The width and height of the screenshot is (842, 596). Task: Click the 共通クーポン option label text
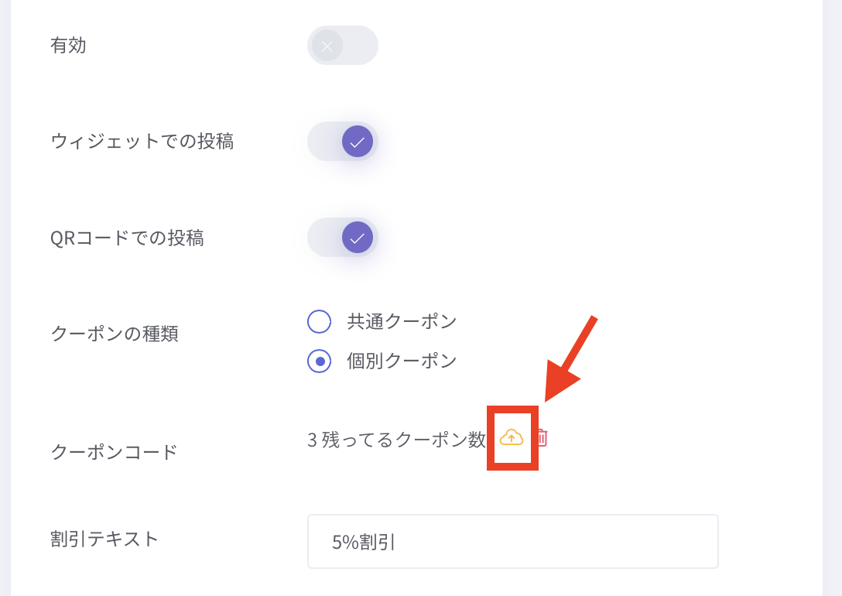tap(402, 321)
